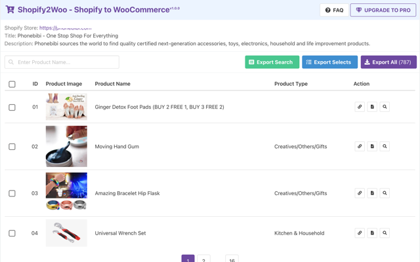Click export file icon for Ginger Detox Foot Pads
The image size is (420, 262).
372,107
